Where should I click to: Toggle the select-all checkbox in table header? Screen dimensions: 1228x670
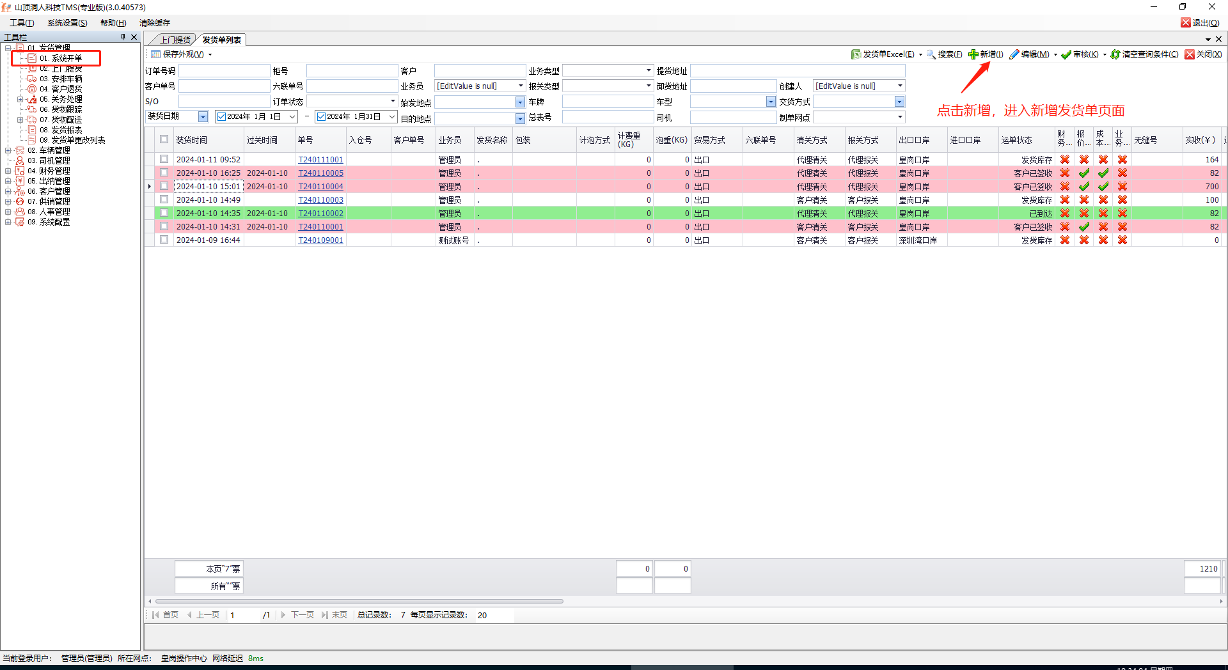point(164,139)
